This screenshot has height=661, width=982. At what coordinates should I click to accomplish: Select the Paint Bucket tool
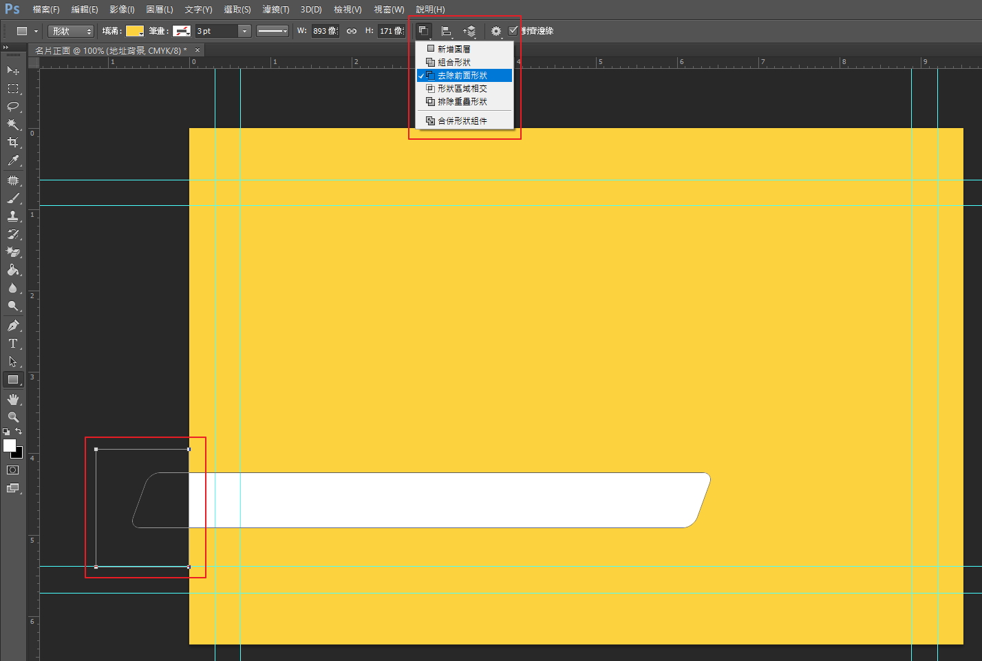13,270
